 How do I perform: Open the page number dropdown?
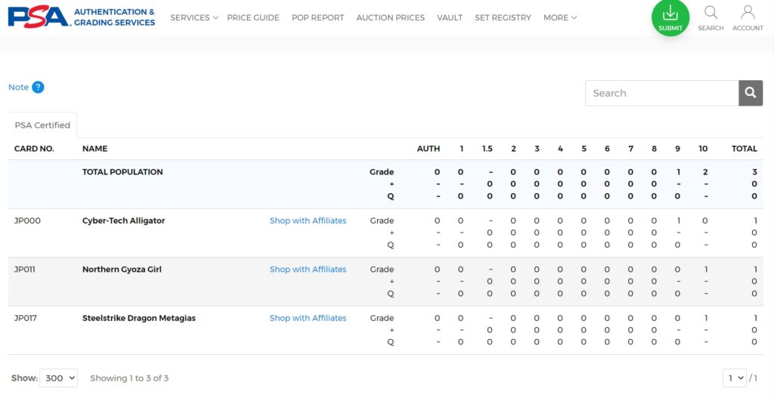point(735,378)
